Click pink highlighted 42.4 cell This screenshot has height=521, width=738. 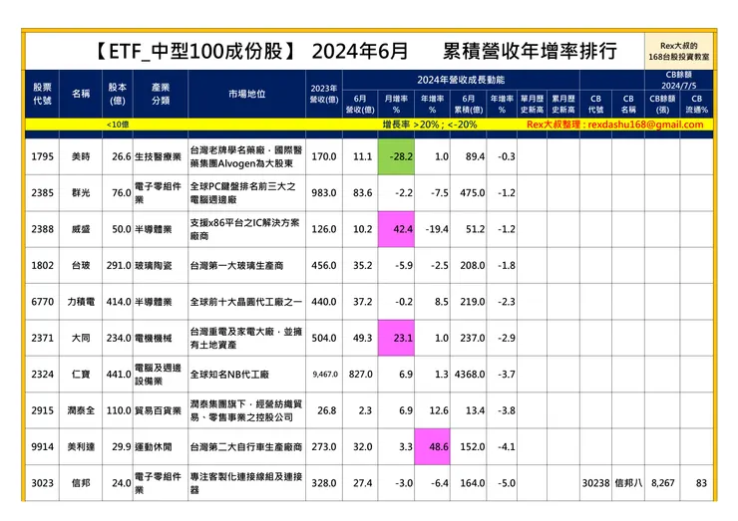(x=396, y=229)
